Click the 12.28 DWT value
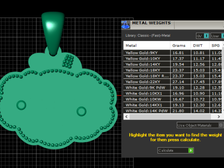Screen dimensions: 224x168 click(x=199, y=88)
